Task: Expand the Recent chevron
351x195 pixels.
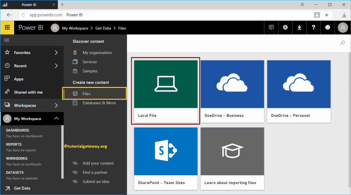Action: click(56, 66)
